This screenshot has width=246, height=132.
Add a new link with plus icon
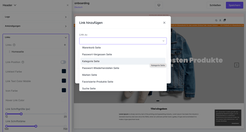pos(65,45)
